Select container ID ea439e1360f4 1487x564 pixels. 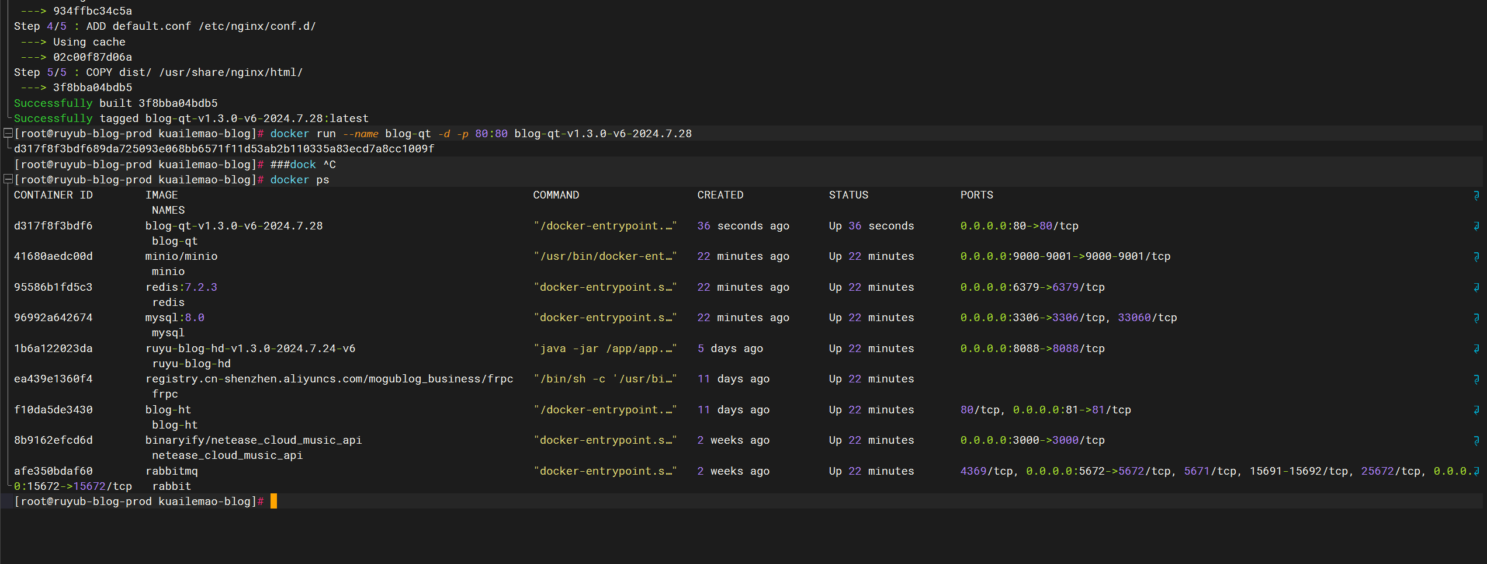click(x=53, y=379)
